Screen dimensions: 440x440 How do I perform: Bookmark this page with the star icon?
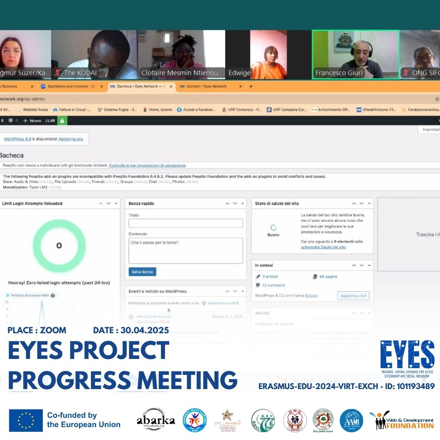click(x=437, y=99)
